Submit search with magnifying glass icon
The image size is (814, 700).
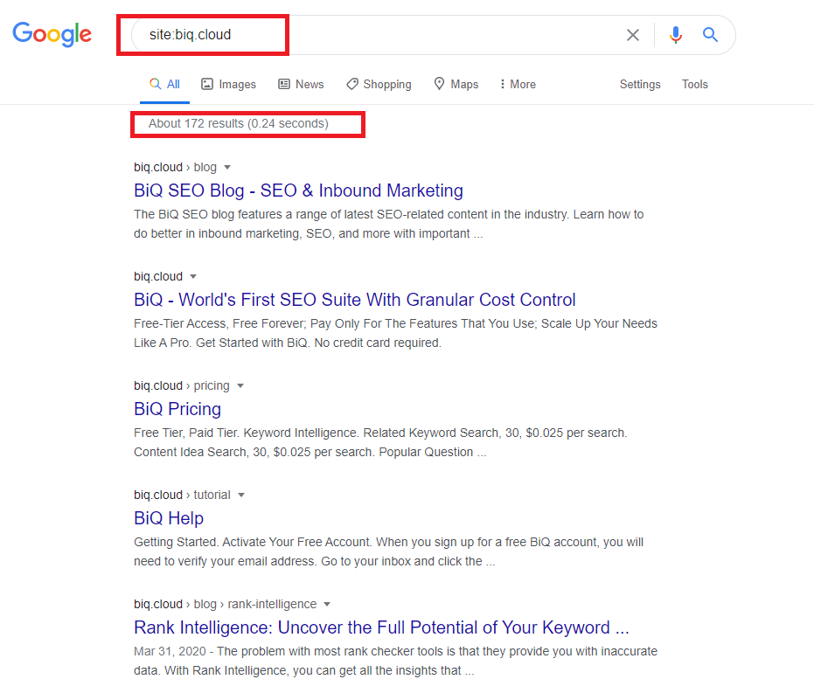pos(710,35)
